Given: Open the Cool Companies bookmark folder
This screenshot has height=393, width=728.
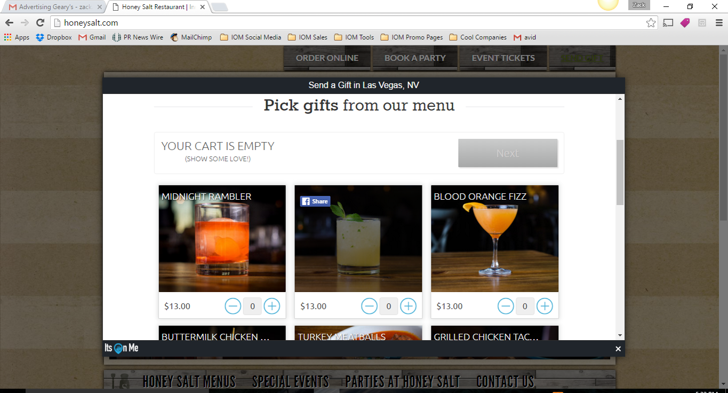Looking at the screenshot, I should pos(478,37).
